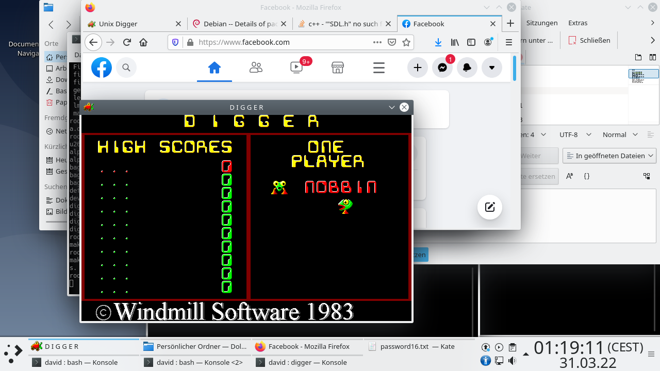Open Facebook Marketplace
The height and width of the screenshot is (371, 660).
click(x=338, y=68)
